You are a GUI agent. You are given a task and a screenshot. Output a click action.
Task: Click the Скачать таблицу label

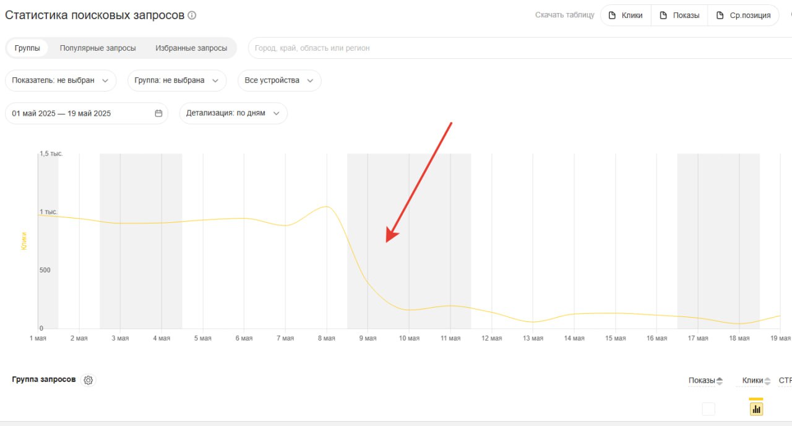pos(565,15)
